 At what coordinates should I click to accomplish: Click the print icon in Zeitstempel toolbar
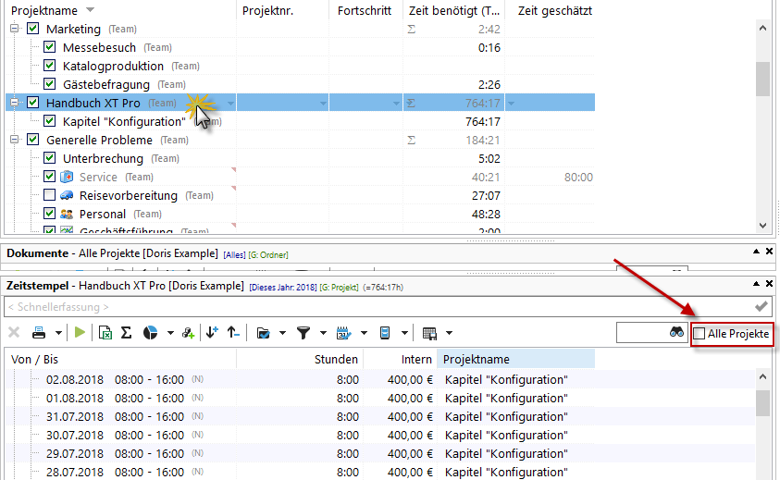41,333
